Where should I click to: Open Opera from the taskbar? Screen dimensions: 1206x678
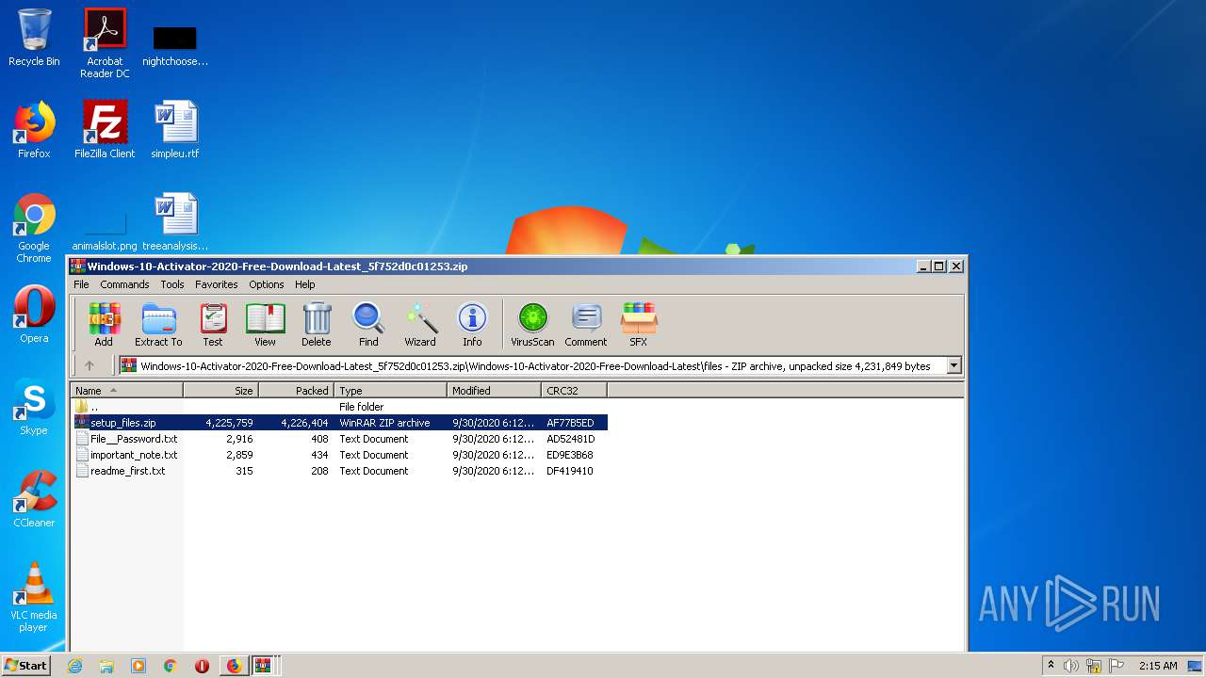(202, 666)
